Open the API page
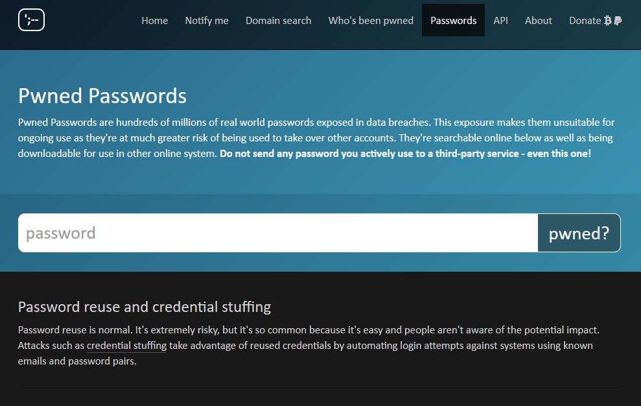 [500, 21]
